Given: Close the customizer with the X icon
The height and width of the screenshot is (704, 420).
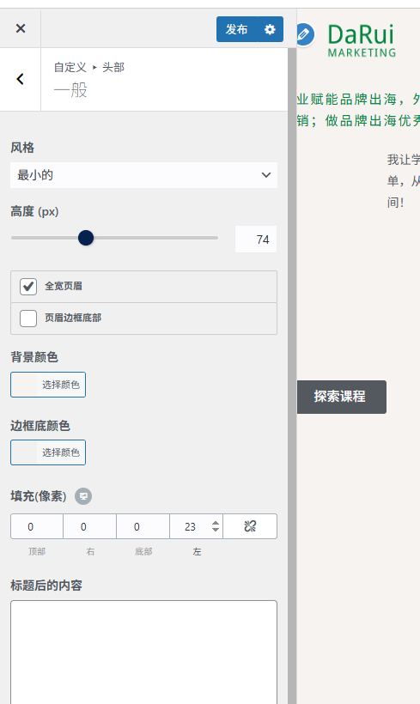Looking at the screenshot, I should pyautogui.click(x=21, y=28).
